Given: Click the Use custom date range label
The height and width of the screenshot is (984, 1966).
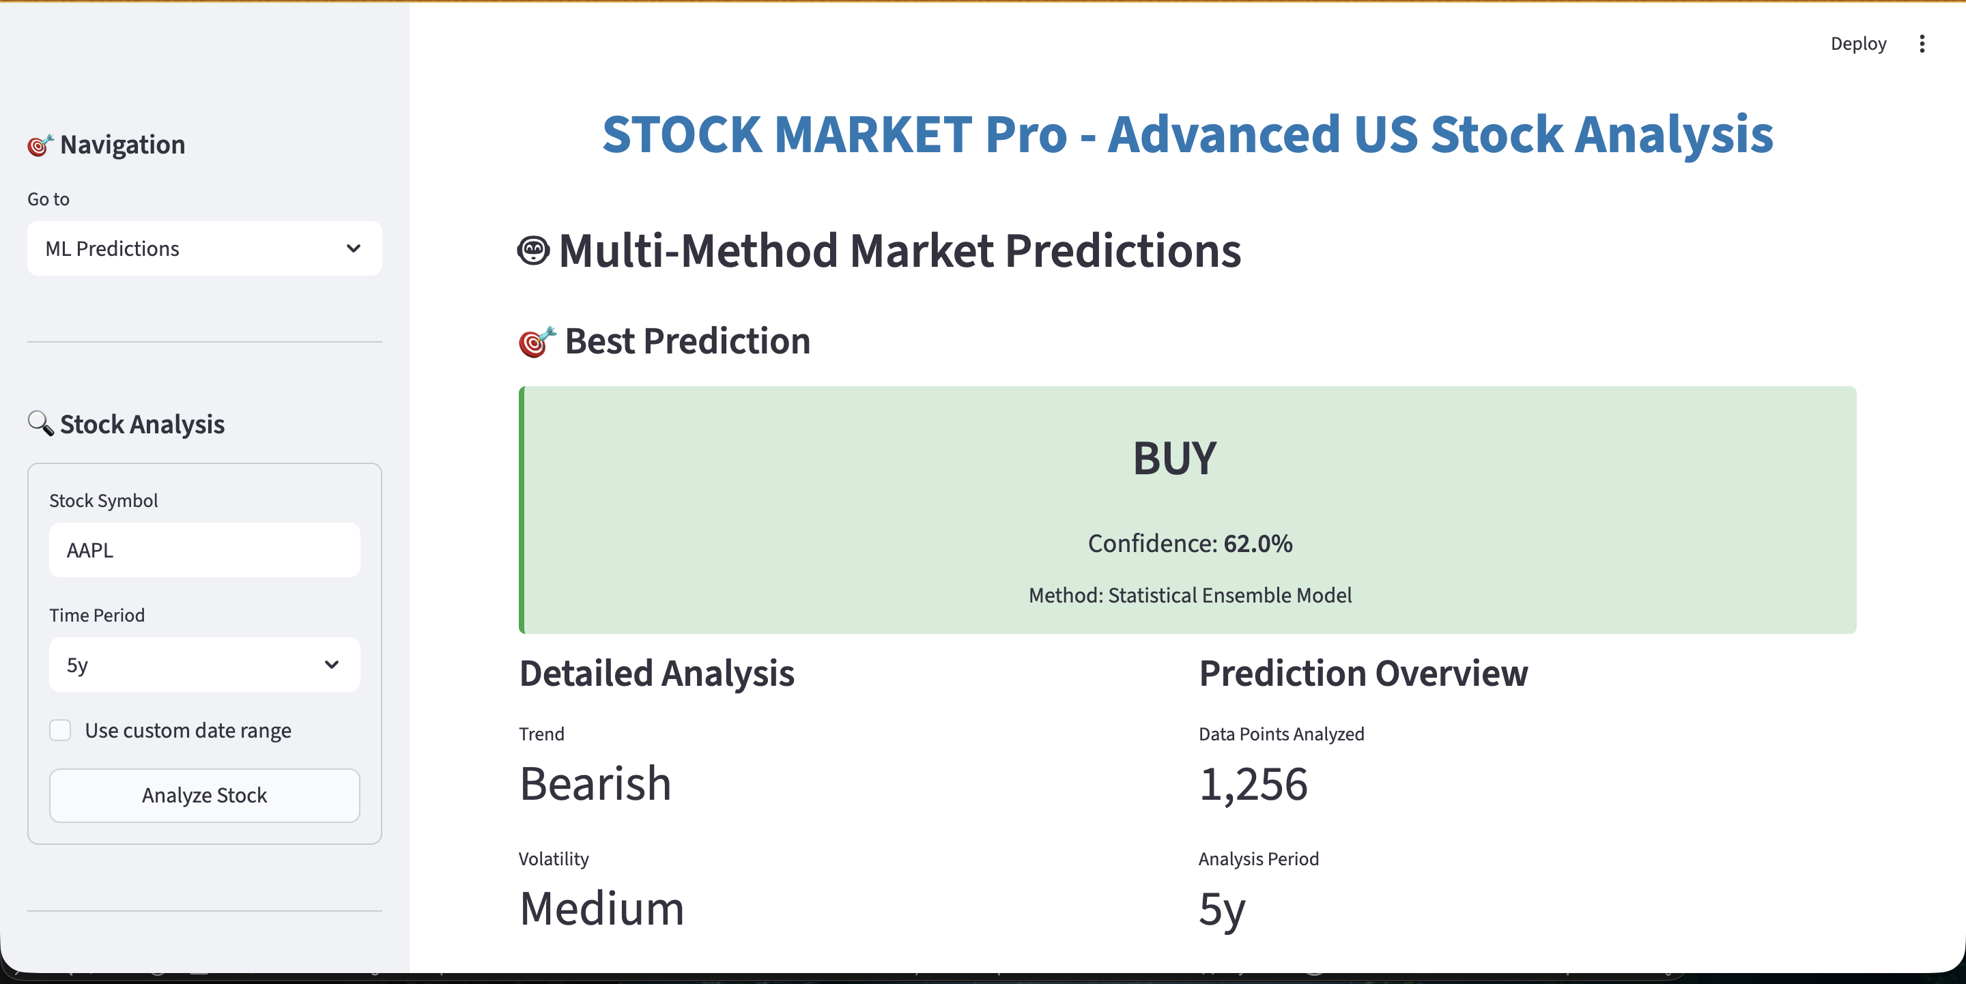Looking at the screenshot, I should coord(188,731).
